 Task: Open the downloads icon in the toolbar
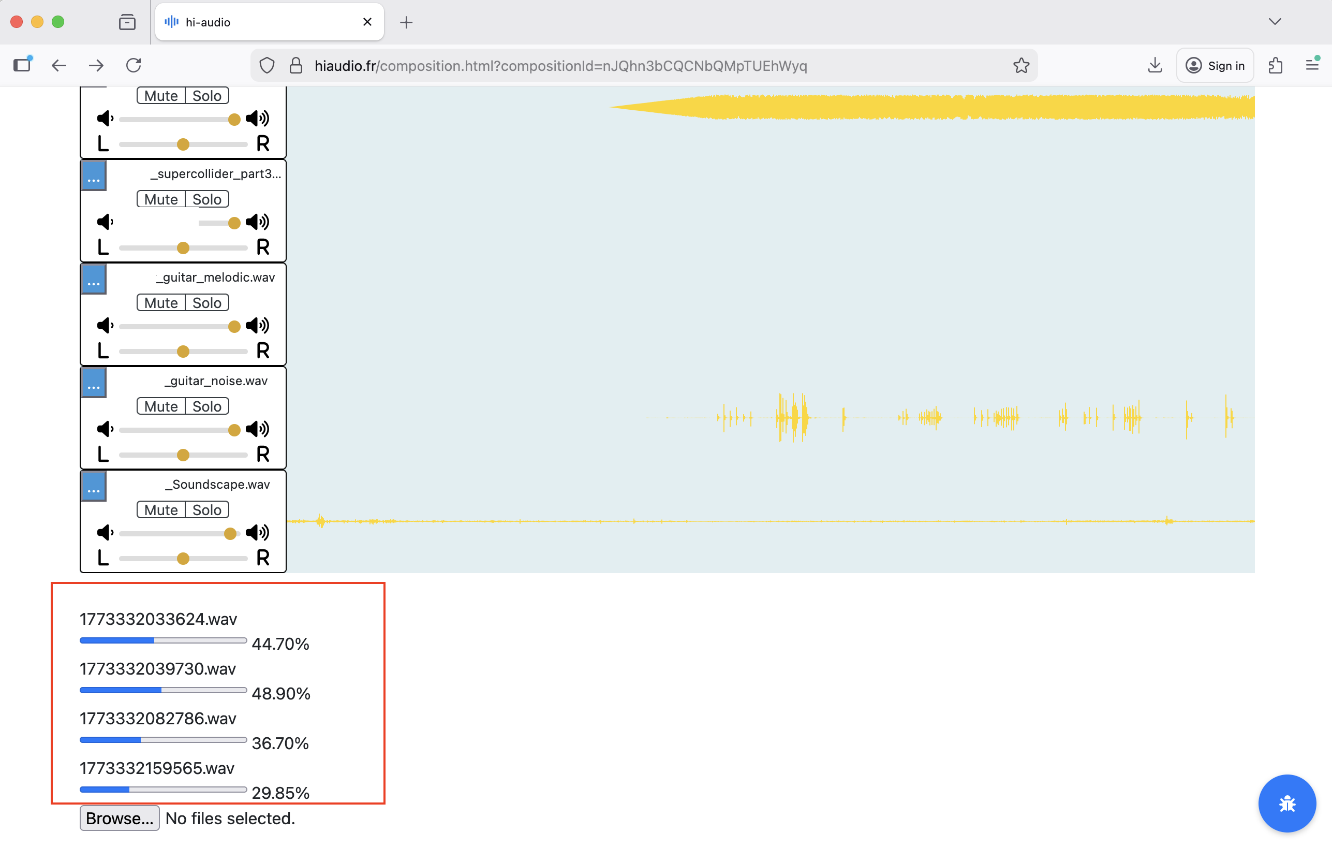click(x=1155, y=65)
